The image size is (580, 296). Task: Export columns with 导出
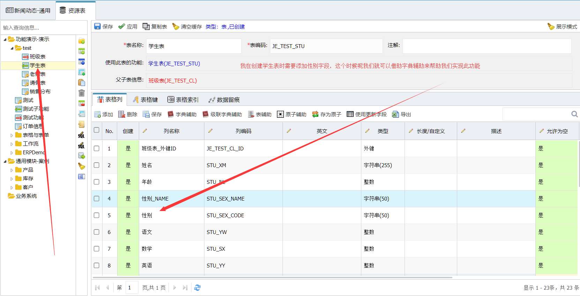[x=401, y=114]
